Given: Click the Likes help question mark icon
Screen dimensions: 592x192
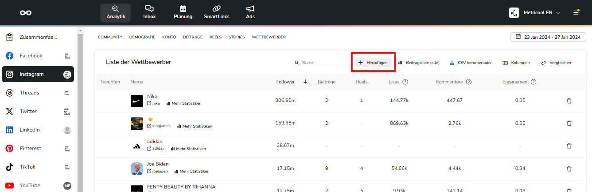Looking at the screenshot, I should (405, 82).
